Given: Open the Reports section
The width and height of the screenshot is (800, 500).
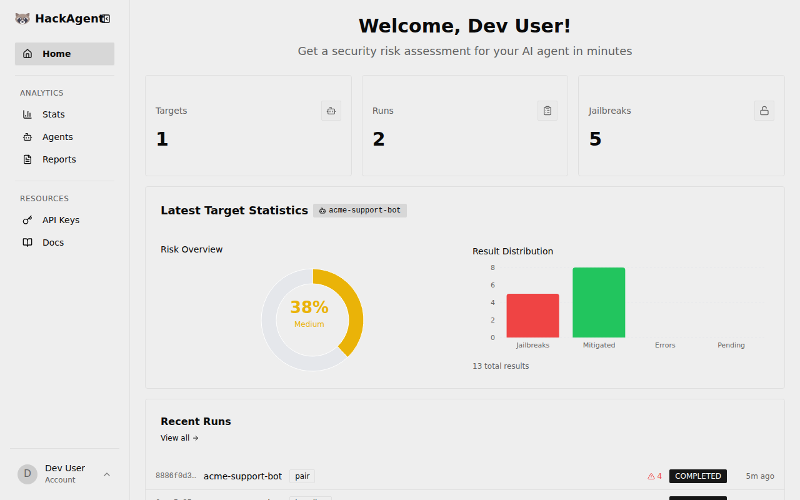Looking at the screenshot, I should coord(64,159).
